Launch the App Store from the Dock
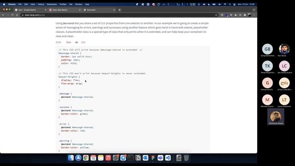 [x=78, y=158]
